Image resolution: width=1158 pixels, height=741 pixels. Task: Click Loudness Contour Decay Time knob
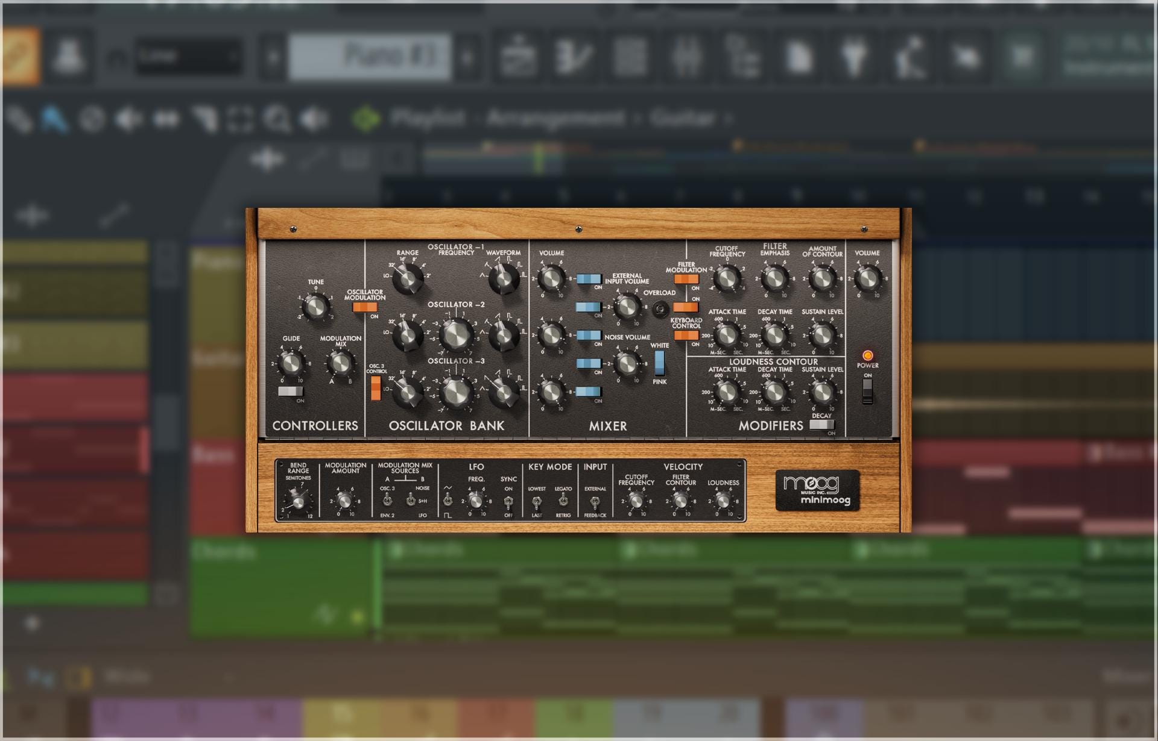tap(774, 392)
